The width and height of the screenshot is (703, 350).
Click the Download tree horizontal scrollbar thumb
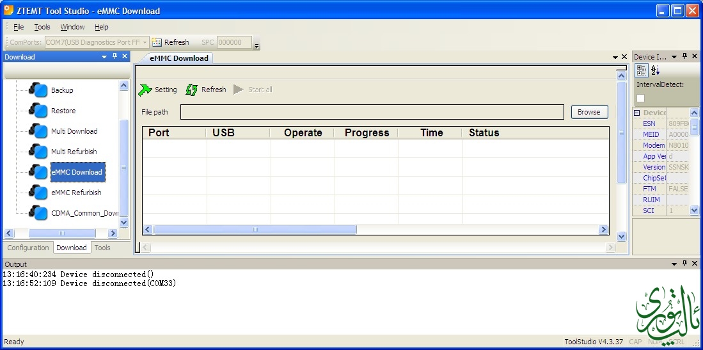pyautogui.click(x=62, y=234)
